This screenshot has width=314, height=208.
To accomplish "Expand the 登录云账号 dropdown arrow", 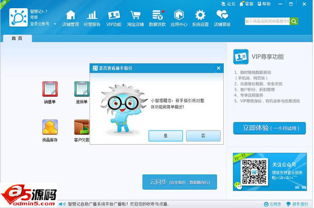I will click(55, 24).
